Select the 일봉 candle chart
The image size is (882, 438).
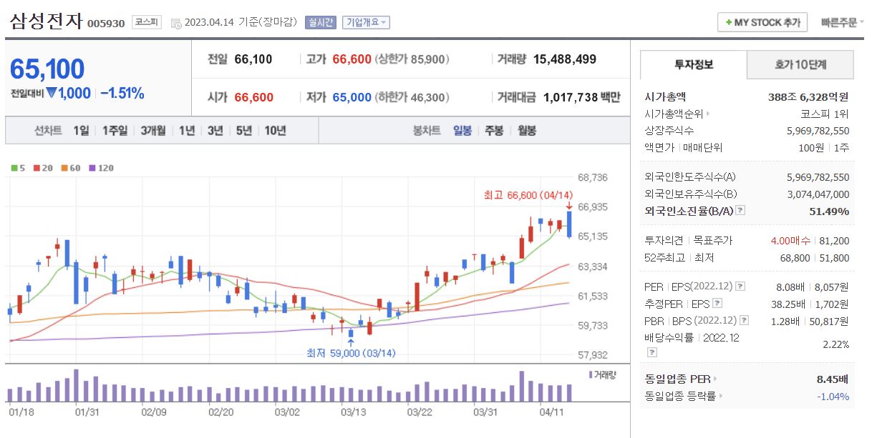[x=462, y=130]
